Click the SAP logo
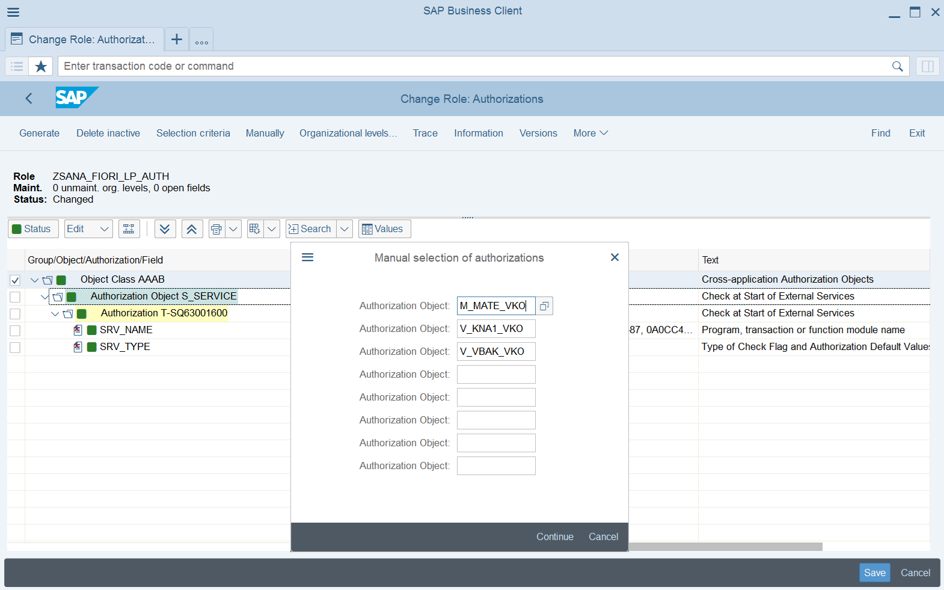The image size is (944, 590). tap(76, 97)
